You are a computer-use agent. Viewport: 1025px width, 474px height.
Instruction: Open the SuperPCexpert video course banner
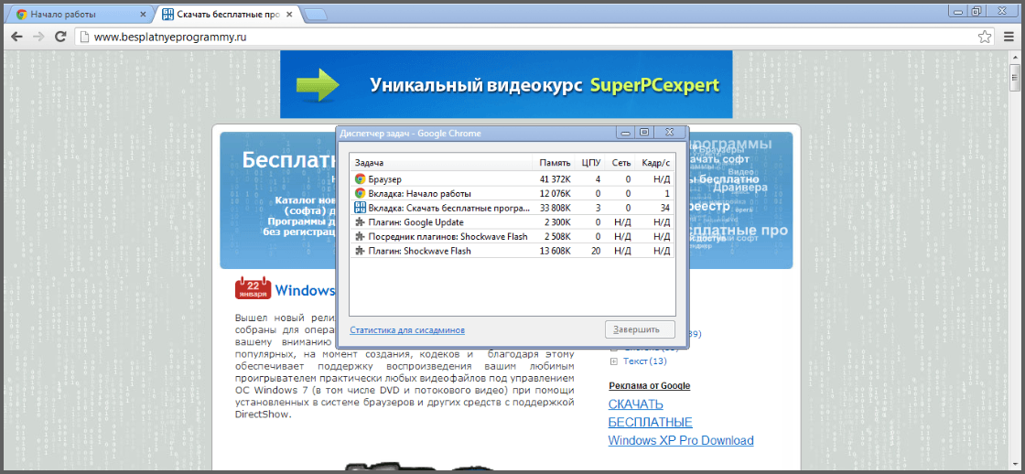click(x=507, y=84)
